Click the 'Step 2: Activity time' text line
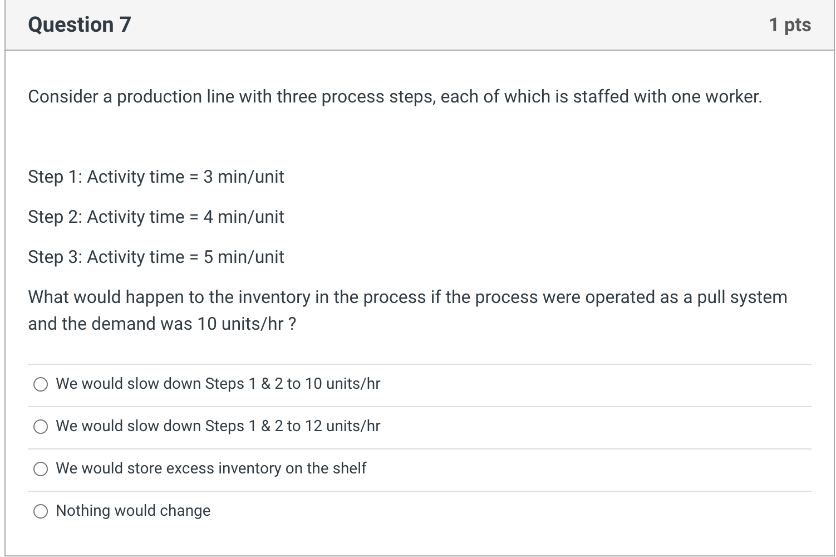Screen dimensions: 836x557 tap(156, 217)
